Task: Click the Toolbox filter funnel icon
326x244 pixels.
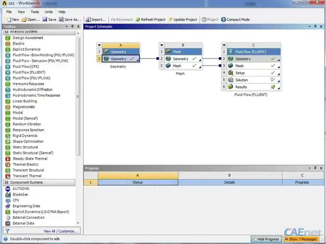Action: click(x=7, y=231)
